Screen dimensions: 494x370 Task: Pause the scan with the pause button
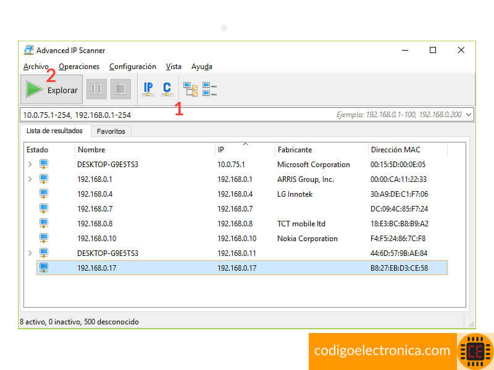click(96, 89)
